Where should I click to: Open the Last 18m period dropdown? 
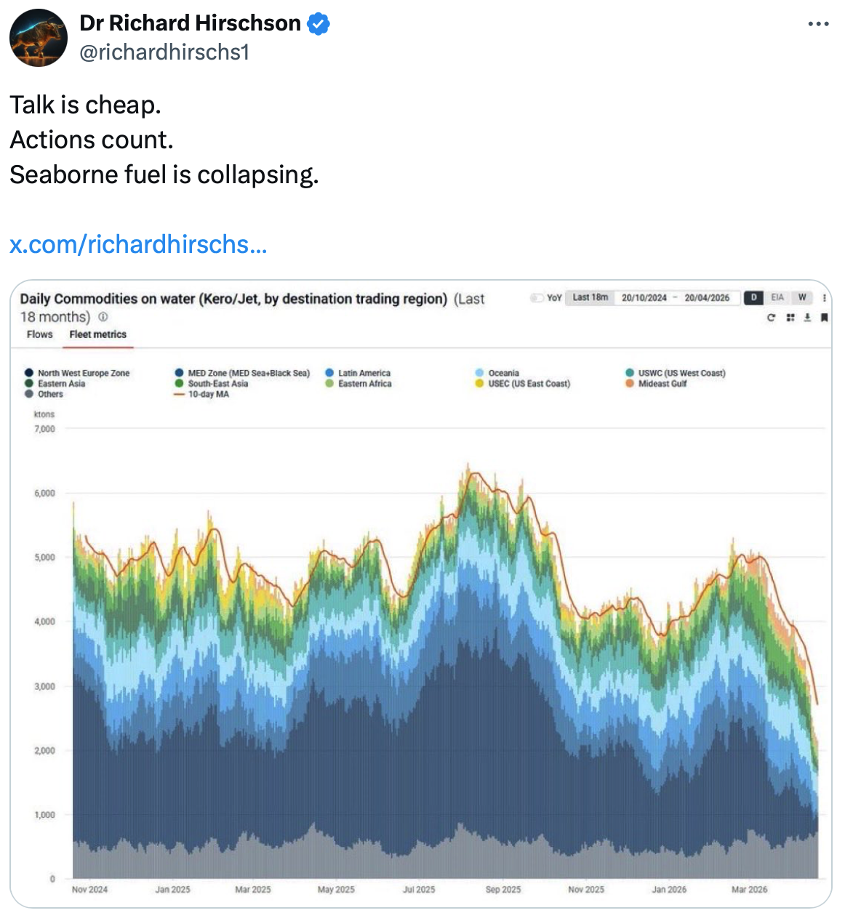[590, 297]
